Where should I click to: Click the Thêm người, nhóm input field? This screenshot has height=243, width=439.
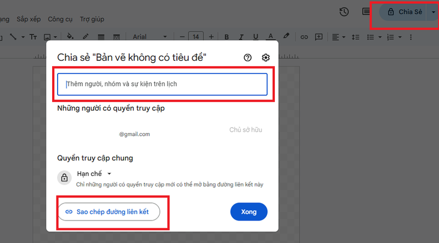coord(162,84)
